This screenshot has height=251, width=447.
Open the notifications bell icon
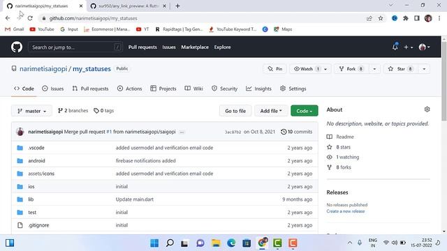pyautogui.click(x=395, y=47)
